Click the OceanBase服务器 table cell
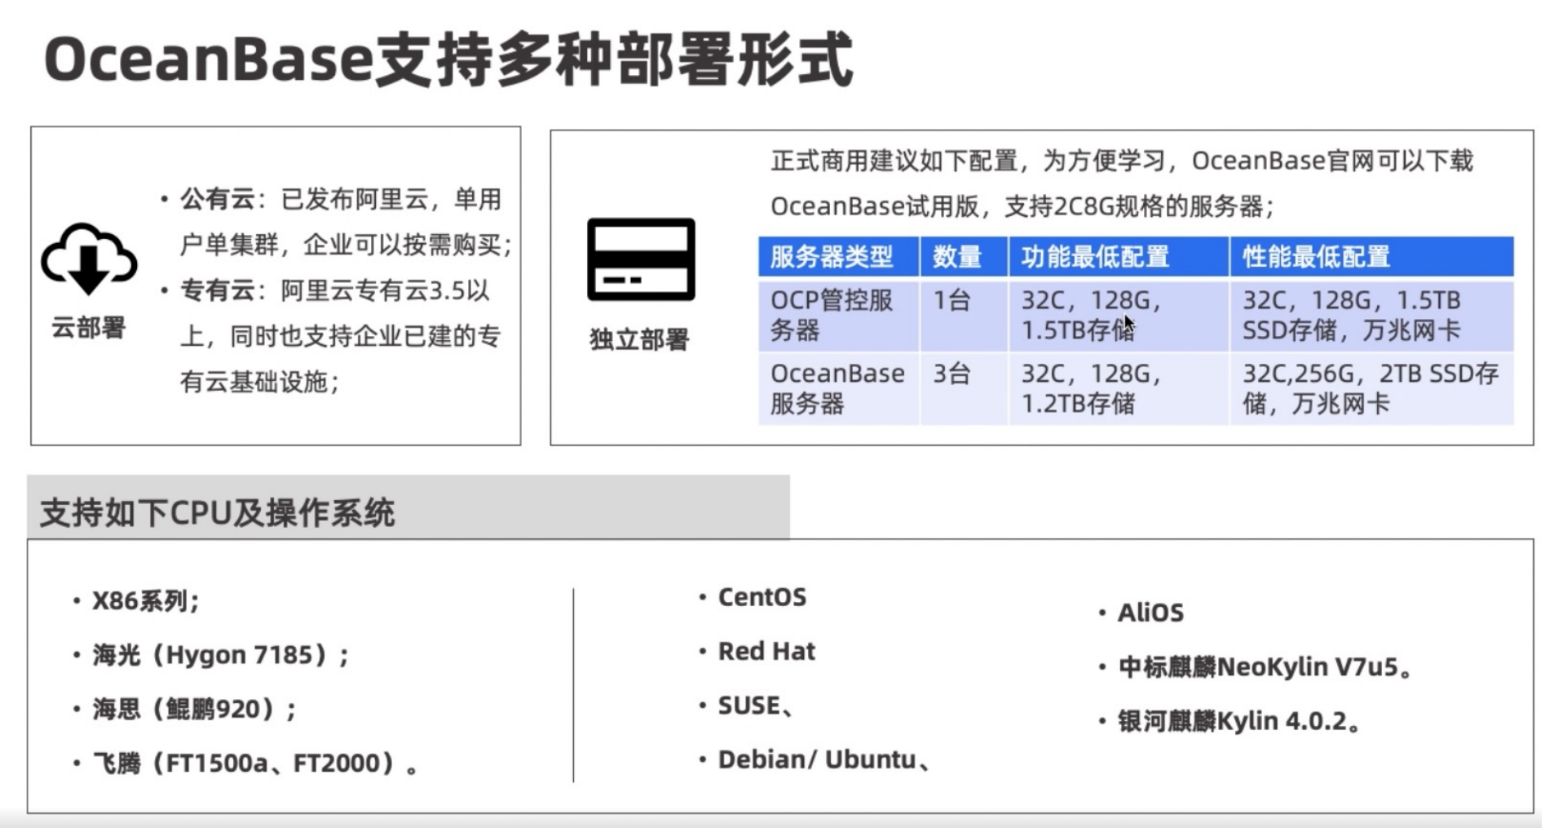 pyautogui.click(x=837, y=388)
